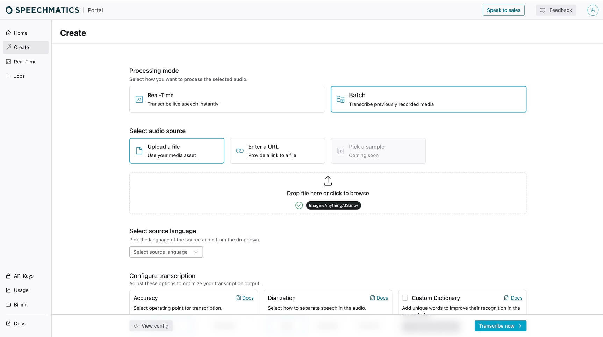
Task: Open the Select source language dropdown
Action: click(x=166, y=252)
